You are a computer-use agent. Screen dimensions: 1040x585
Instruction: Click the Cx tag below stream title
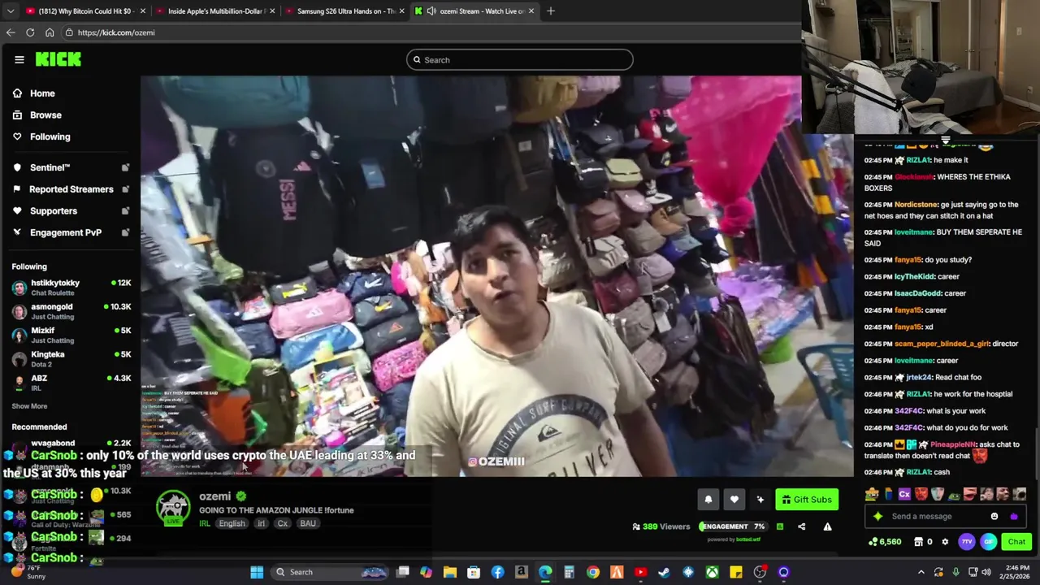coord(283,524)
